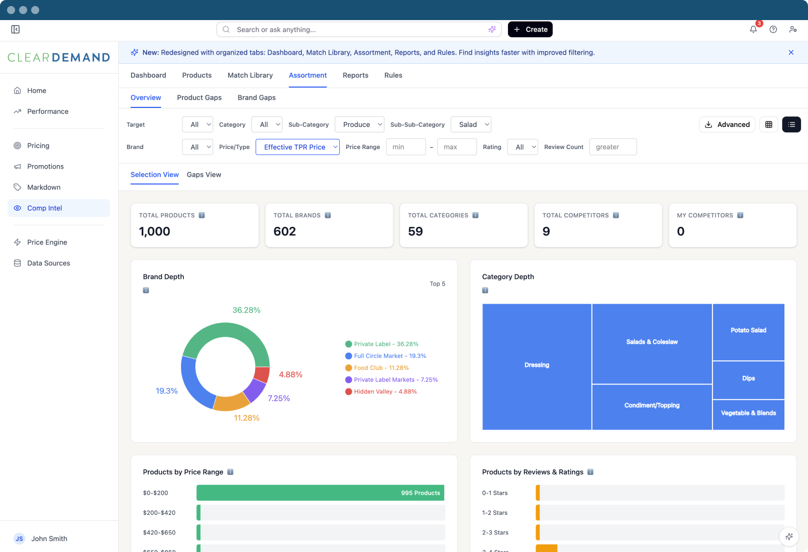Open the Effective TPR Price dropdown

coord(297,147)
